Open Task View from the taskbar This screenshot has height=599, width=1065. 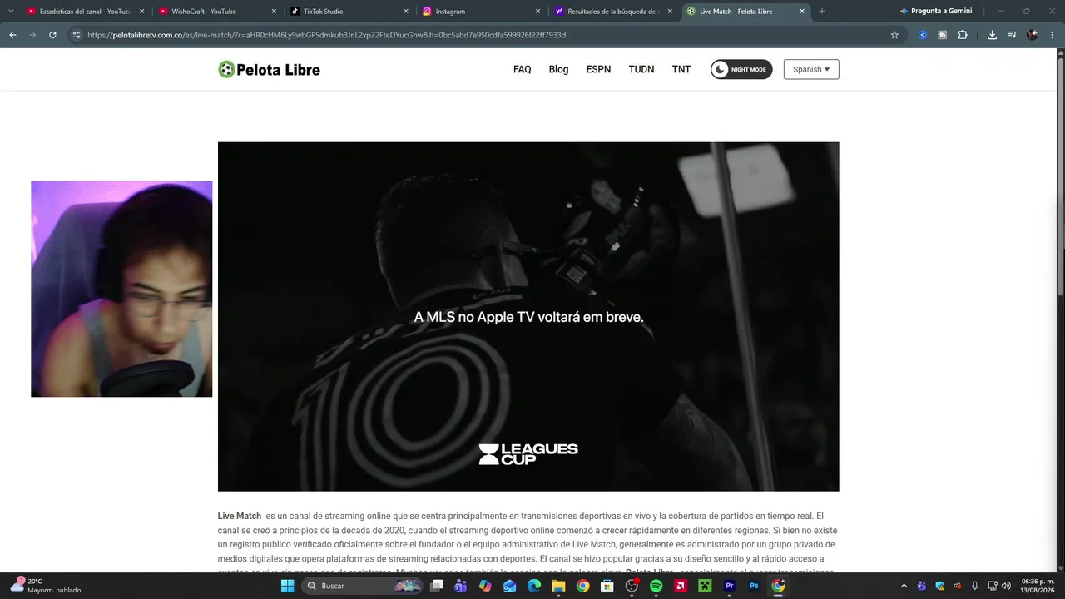pyautogui.click(x=437, y=586)
